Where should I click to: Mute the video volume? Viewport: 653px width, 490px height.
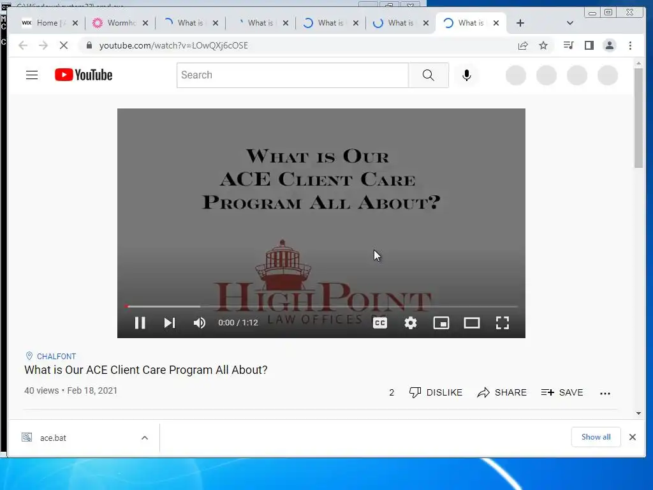(x=200, y=322)
